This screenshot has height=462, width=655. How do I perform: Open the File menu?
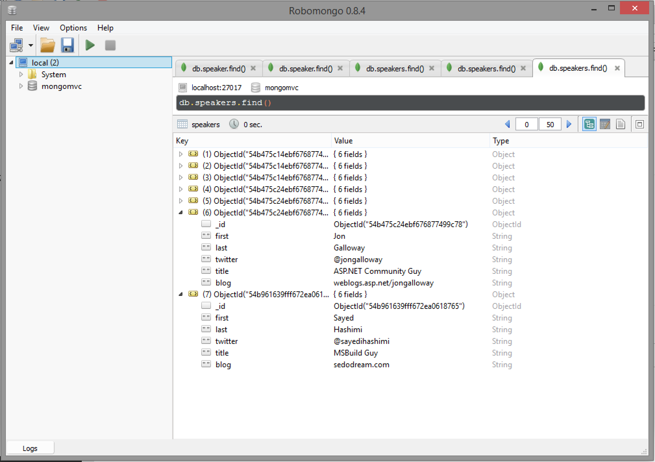[17, 28]
